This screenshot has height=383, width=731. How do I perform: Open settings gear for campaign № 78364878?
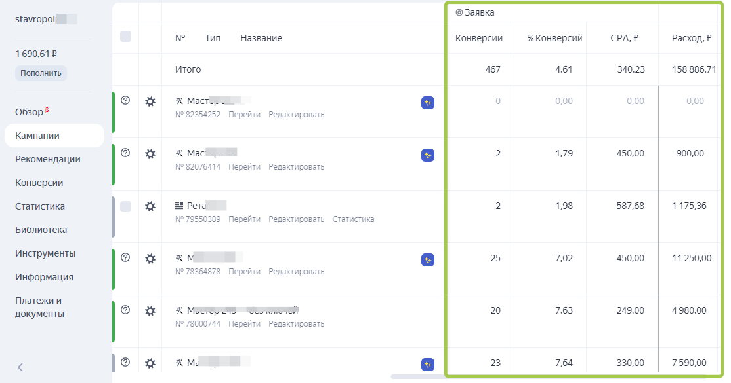[150, 259]
